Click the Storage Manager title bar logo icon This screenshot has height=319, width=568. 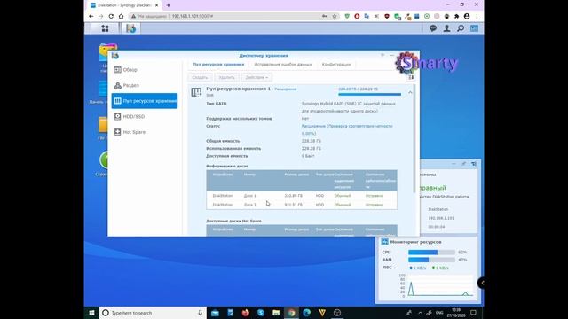click(x=115, y=56)
